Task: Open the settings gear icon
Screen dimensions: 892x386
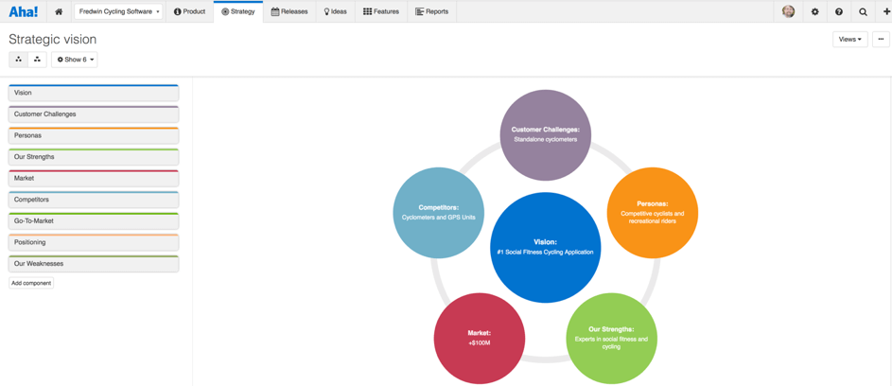Action: (x=814, y=12)
